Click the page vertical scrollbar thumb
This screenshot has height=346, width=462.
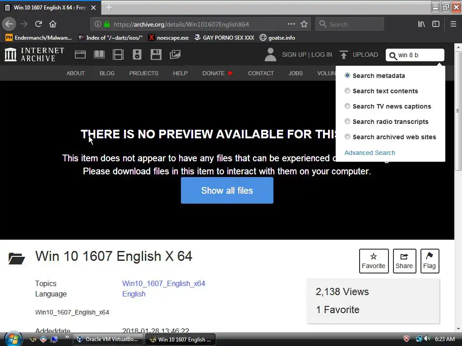(x=458, y=111)
